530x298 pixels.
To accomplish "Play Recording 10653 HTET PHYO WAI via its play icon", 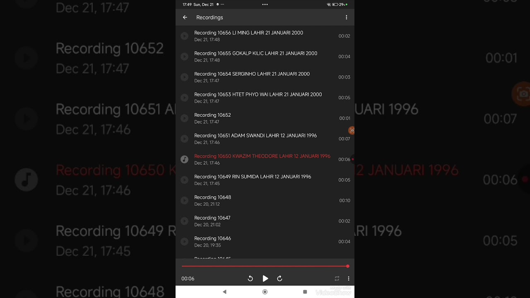I will pos(185,98).
